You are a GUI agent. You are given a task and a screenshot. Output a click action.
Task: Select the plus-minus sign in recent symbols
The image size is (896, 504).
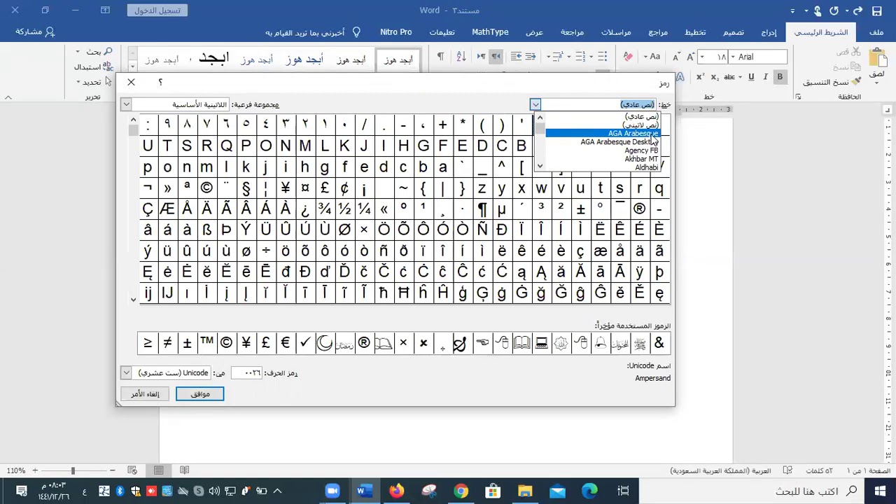[187, 343]
